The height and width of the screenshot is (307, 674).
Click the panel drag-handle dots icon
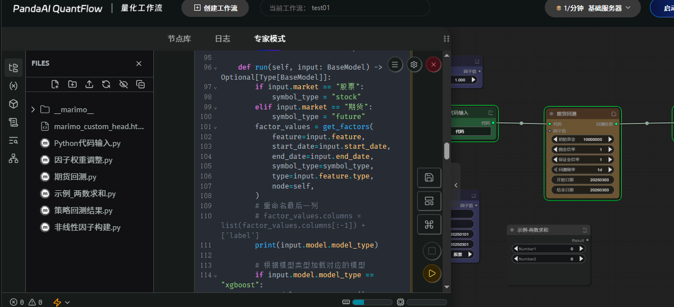(x=447, y=39)
